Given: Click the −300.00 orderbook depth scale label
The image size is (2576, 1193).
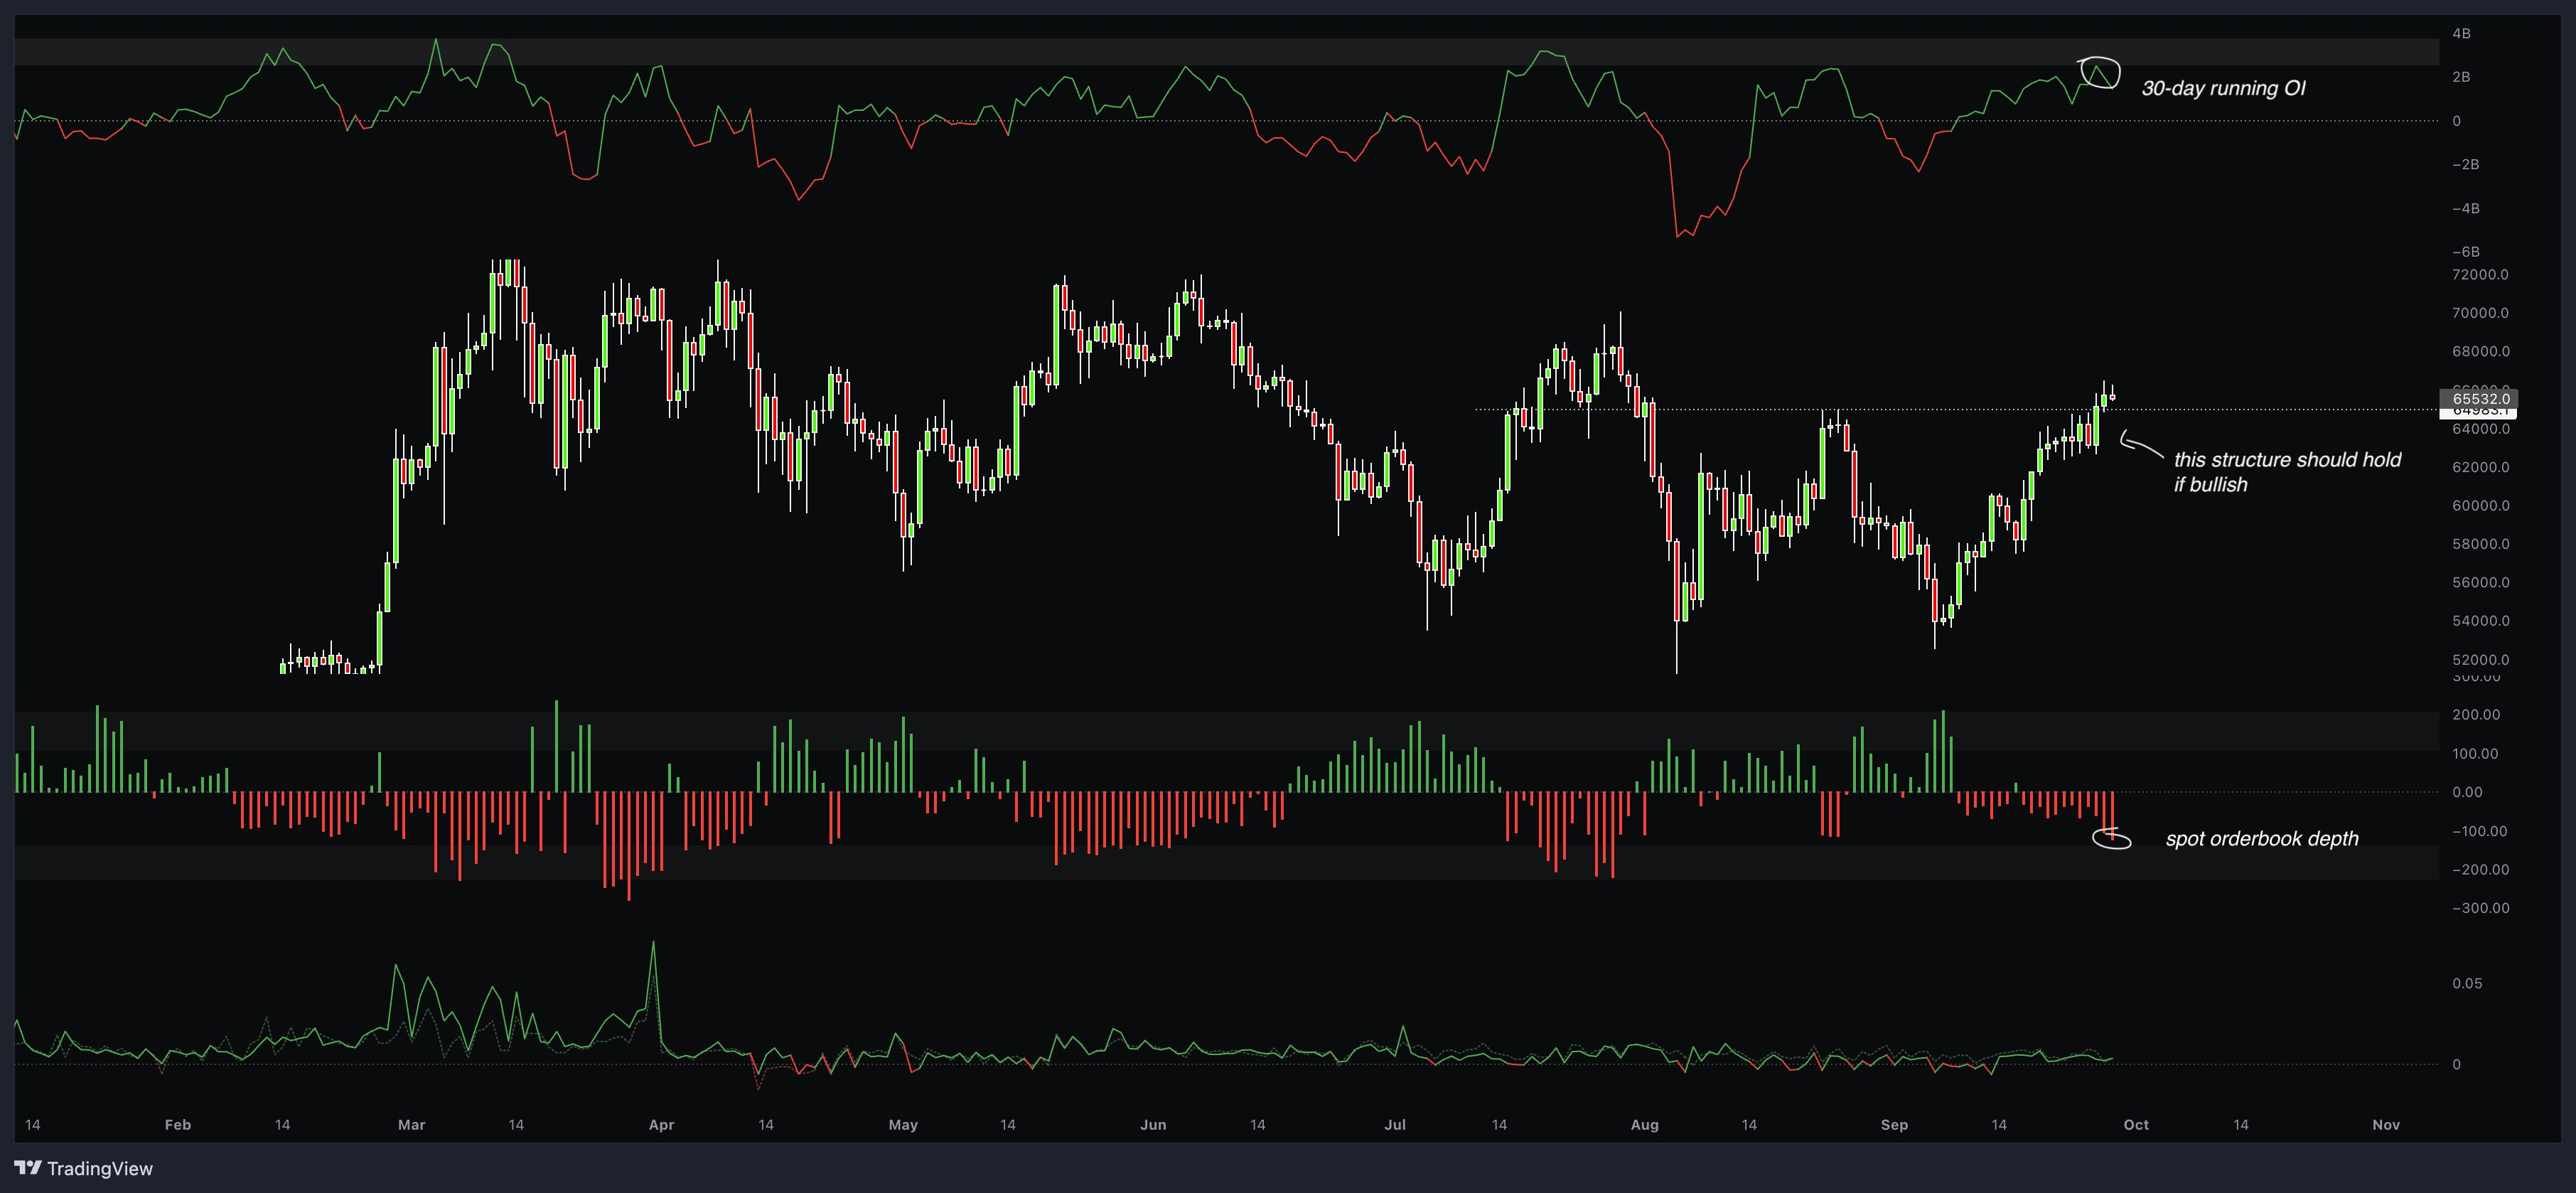Looking at the screenshot, I should pos(2480,908).
